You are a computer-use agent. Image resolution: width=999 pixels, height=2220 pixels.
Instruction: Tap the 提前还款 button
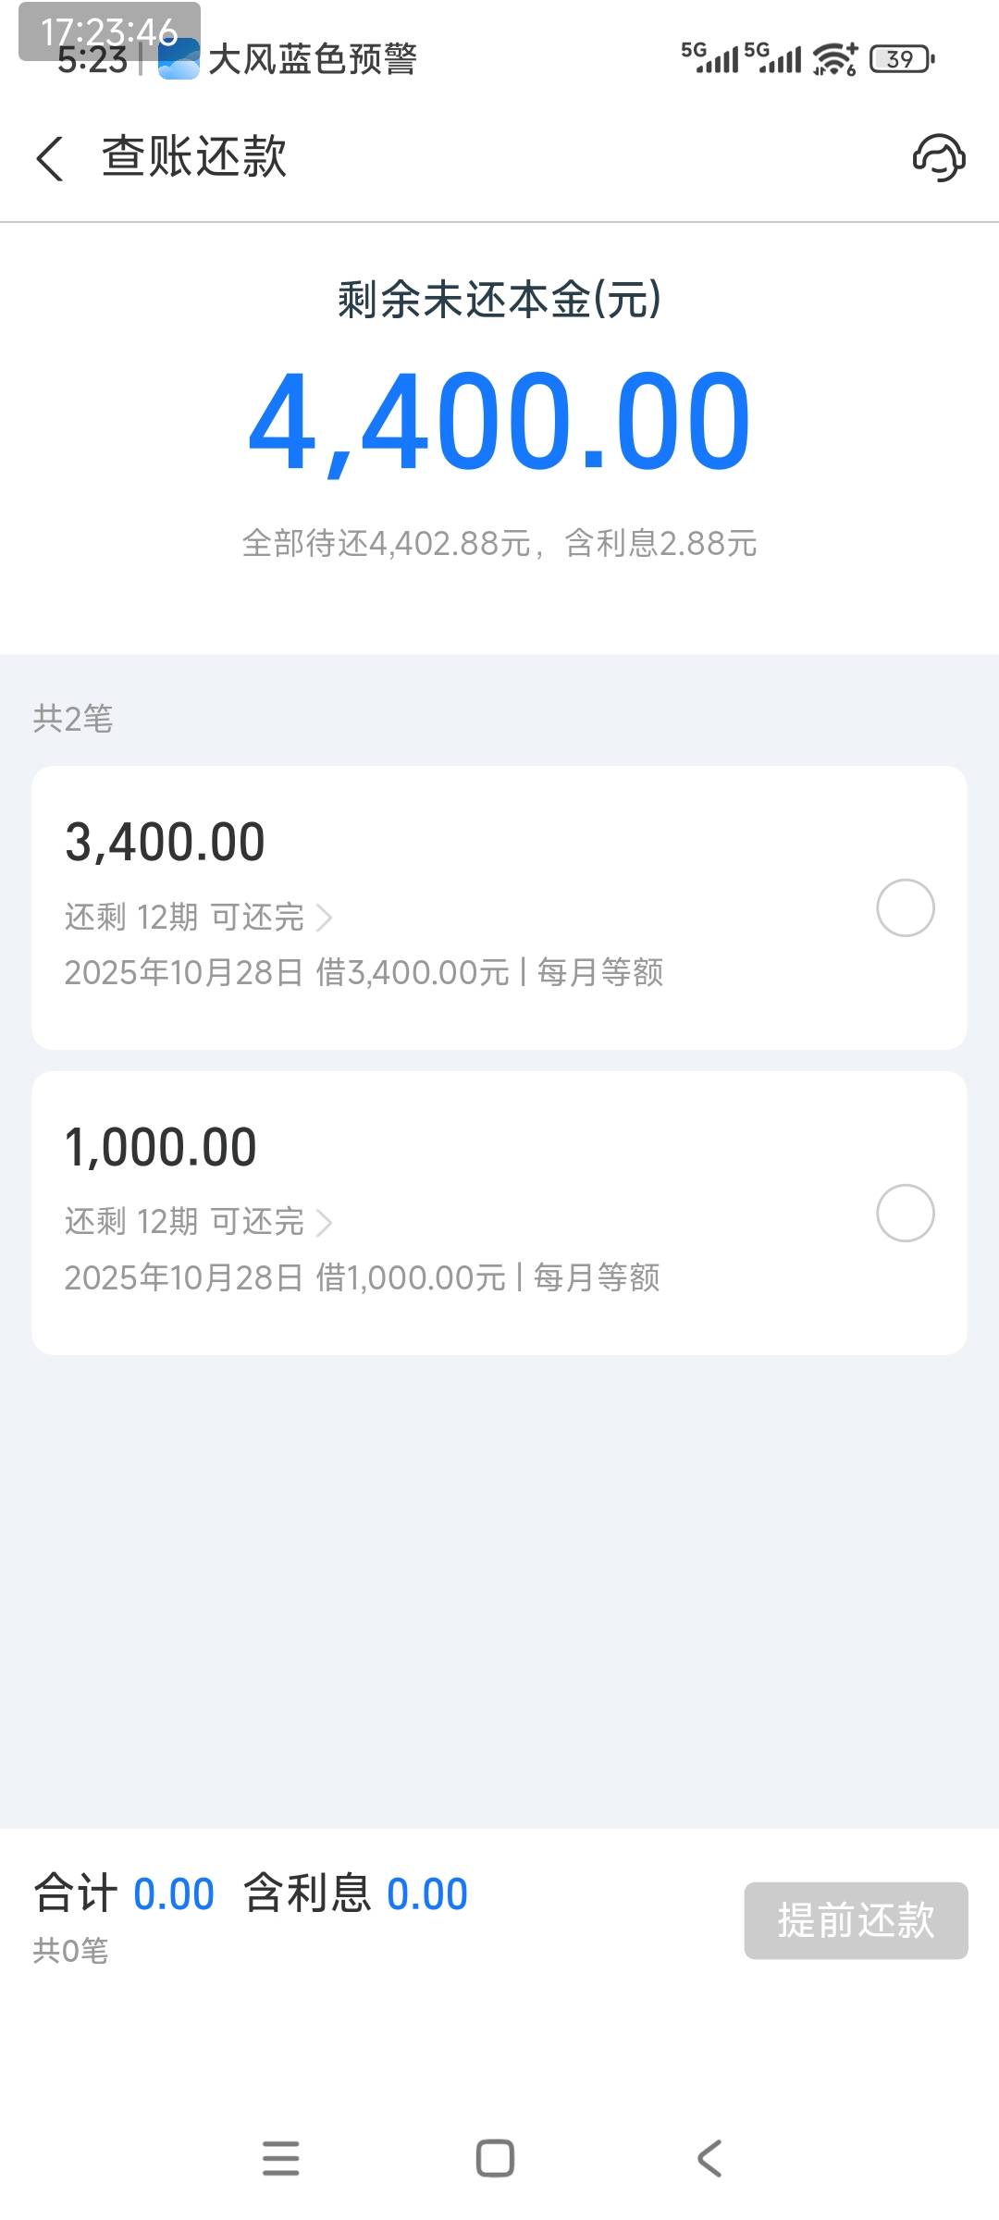point(856,1920)
